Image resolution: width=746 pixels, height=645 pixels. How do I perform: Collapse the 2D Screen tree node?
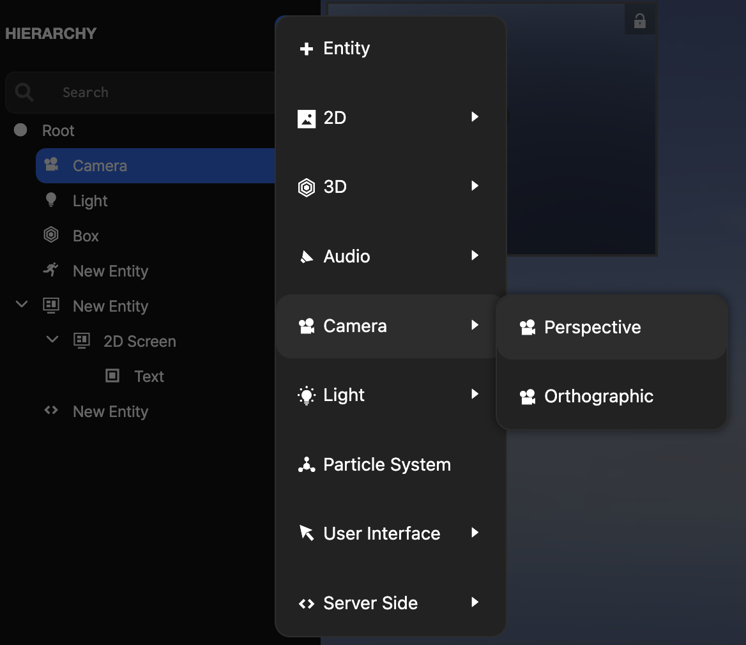coord(52,340)
